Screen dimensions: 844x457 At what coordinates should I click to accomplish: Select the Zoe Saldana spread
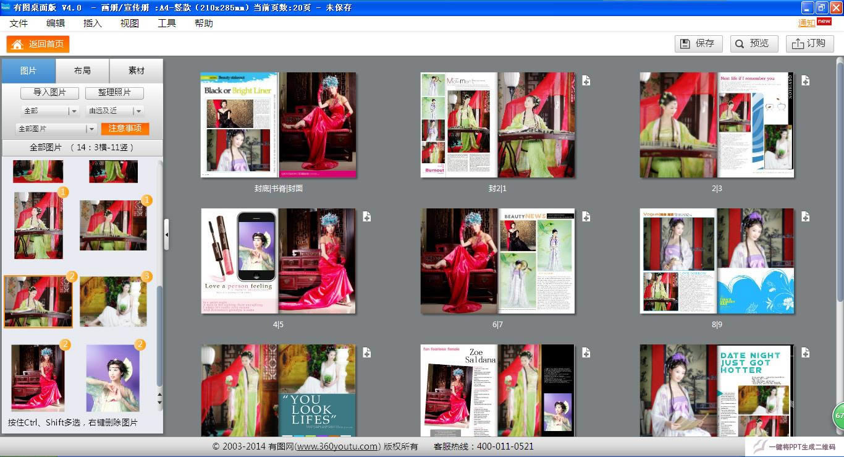(498, 391)
